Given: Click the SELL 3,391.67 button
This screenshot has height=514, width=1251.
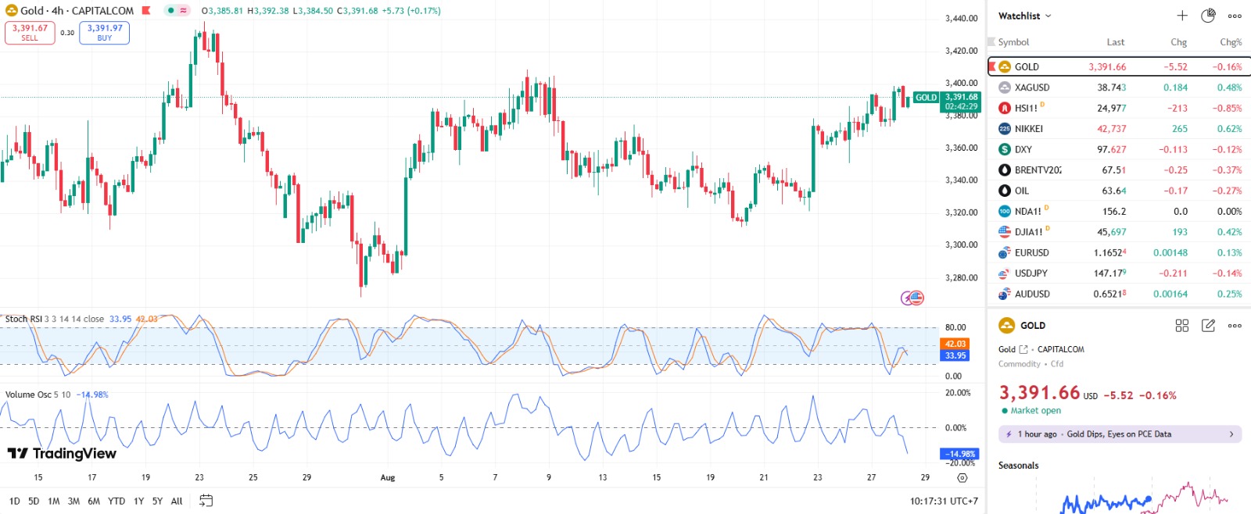Looking at the screenshot, I should pos(30,33).
